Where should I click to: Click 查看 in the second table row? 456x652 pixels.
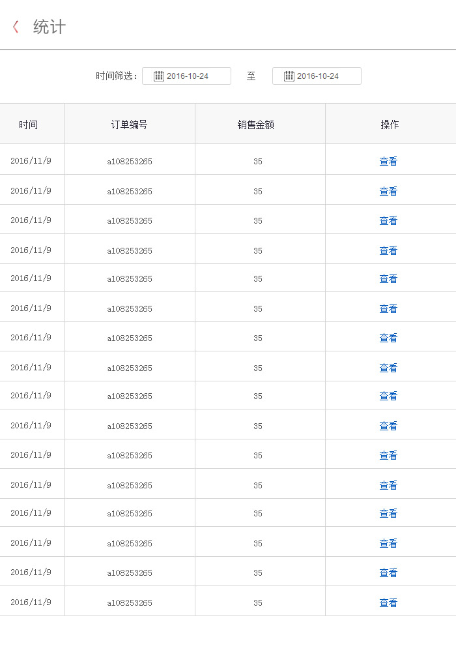click(388, 192)
